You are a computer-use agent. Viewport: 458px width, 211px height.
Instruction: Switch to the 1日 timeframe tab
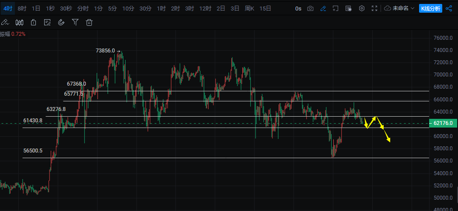[x=36, y=8]
